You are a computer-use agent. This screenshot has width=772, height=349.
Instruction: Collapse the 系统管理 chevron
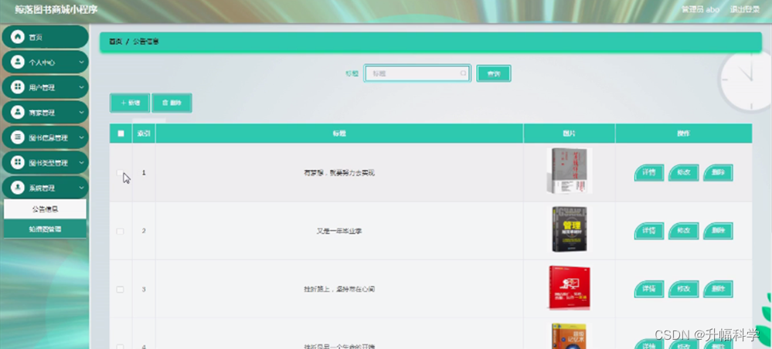[81, 188]
